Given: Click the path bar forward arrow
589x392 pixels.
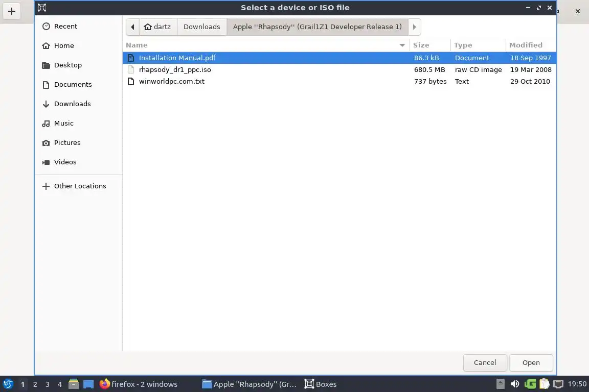Looking at the screenshot, I should point(414,27).
